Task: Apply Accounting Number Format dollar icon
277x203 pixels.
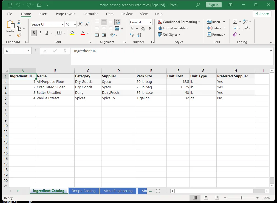Action: [132, 29]
